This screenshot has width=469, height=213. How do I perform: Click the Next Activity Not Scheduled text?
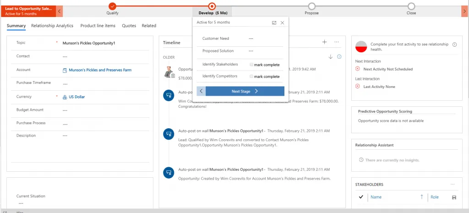click(388, 69)
